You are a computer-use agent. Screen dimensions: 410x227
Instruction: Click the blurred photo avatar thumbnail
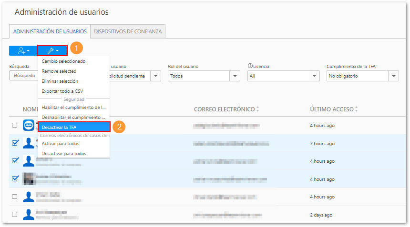29,179
